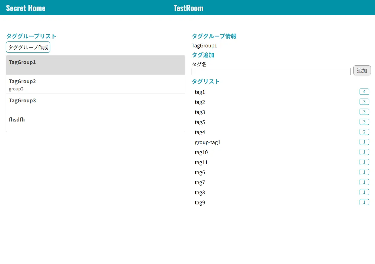Image resolution: width=375 pixels, height=264 pixels.
Task: Click tag10 in the tag list
Action: pos(201,152)
